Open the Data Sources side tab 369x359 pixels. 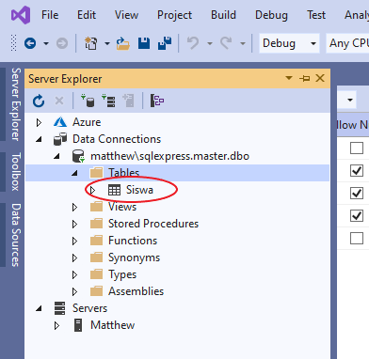(16, 235)
